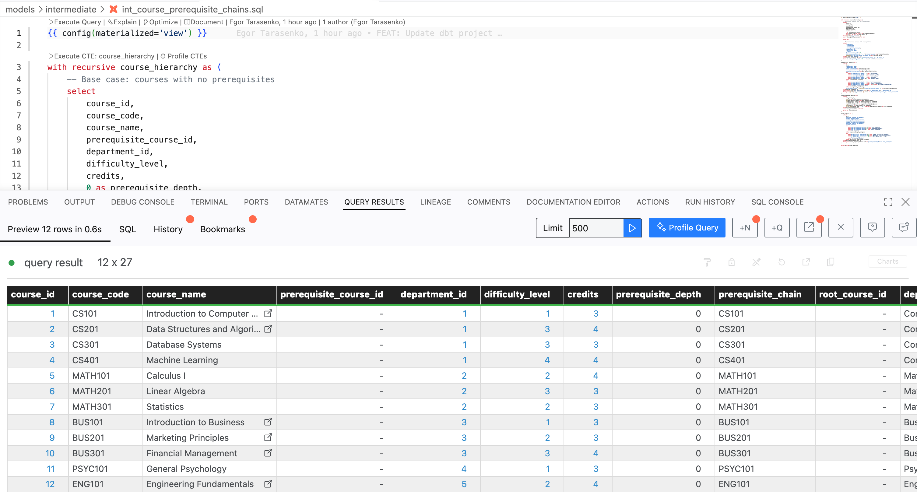Open expand icon for Marketing Principles
This screenshot has width=917, height=495.
pyautogui.click(x=268, y=437)
